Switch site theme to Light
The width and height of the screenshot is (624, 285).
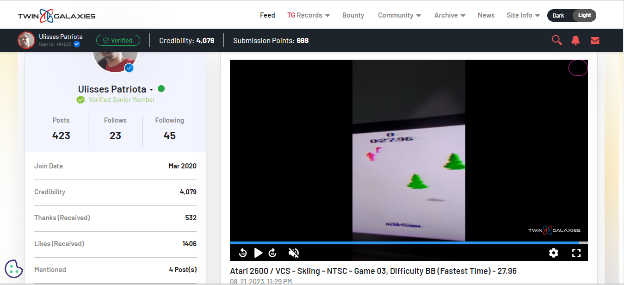coord(584,15)
